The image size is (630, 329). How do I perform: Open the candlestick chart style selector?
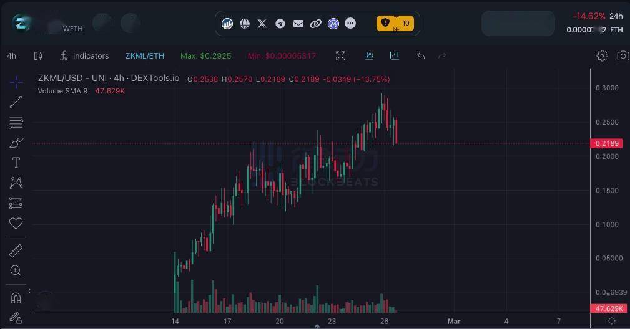(38, 56)
